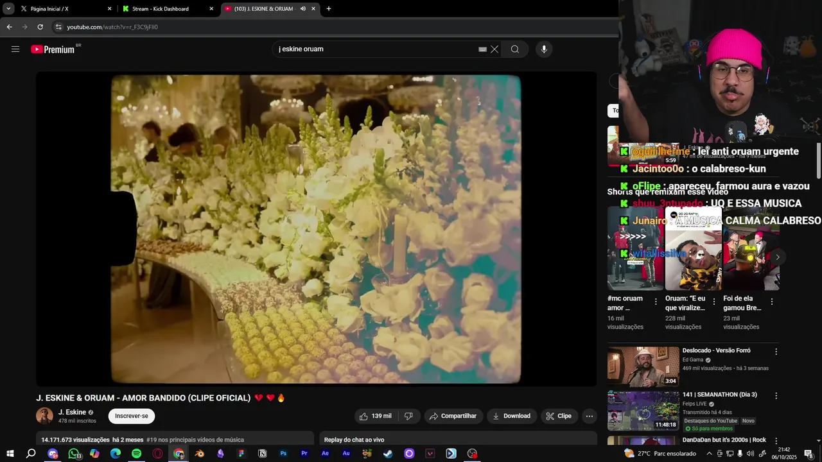Image resolution: width=822 pixels, height=462 pixels.
Task: Open Notion from the taskbar
Action: pyautogui.click(x=263, y=454)
